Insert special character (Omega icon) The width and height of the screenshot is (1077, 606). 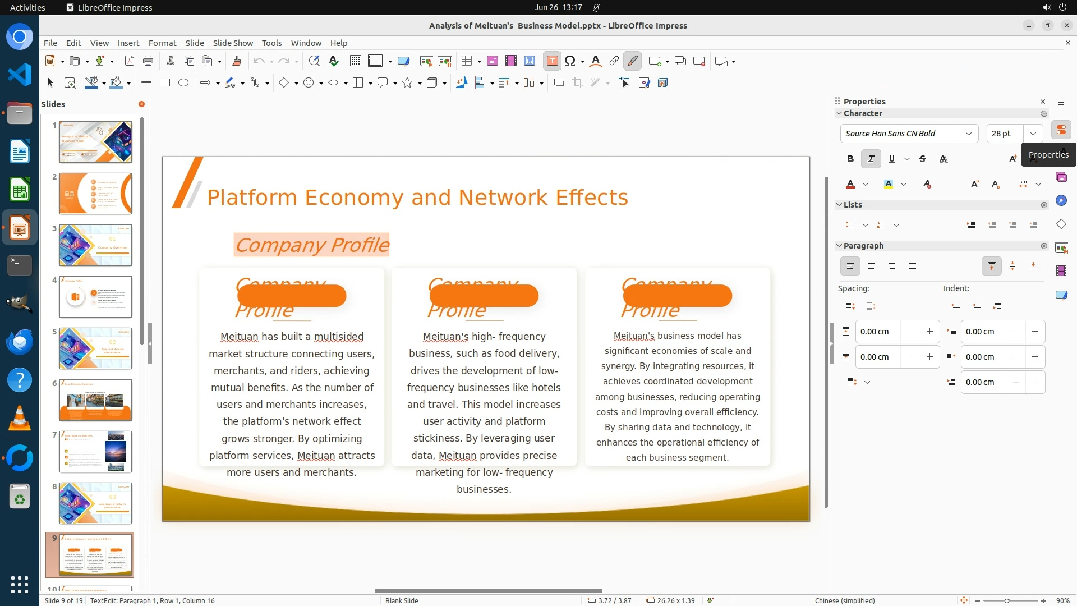point(570,61)
